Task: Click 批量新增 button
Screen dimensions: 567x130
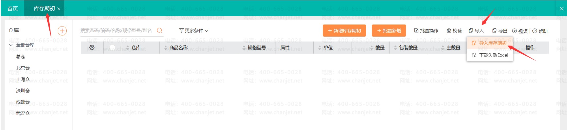Action: pyautogui.click(x=389, y=31)
